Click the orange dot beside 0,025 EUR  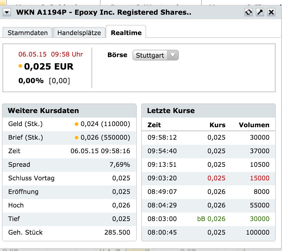point(20,66)
